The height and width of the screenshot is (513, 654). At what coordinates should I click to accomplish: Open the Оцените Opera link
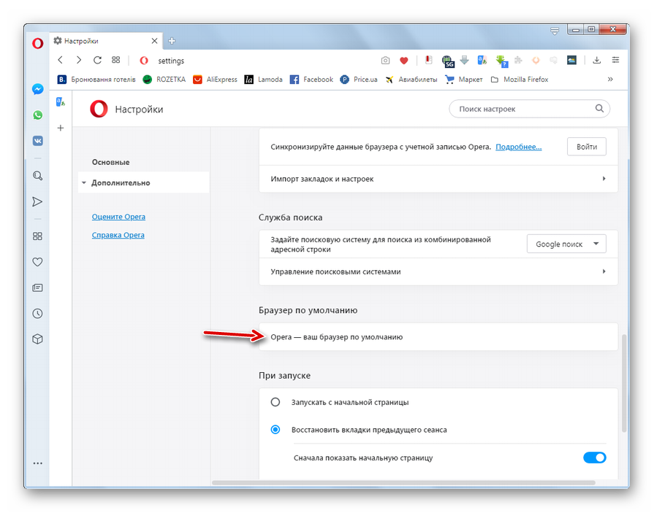pos(118,217)
